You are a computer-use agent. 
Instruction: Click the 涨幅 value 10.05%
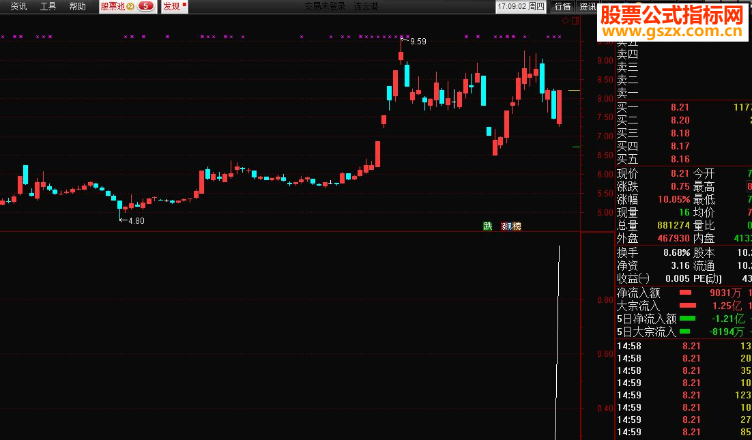pyautogui.click(x=674, y=199)
